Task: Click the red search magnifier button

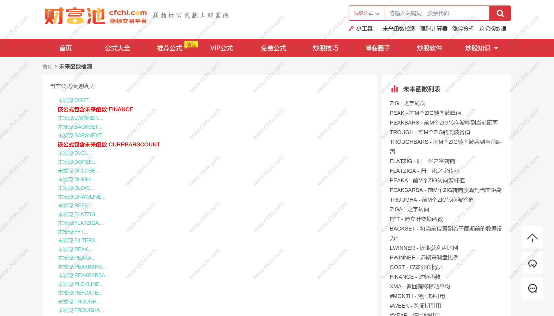Action: [x=500, y=13]
